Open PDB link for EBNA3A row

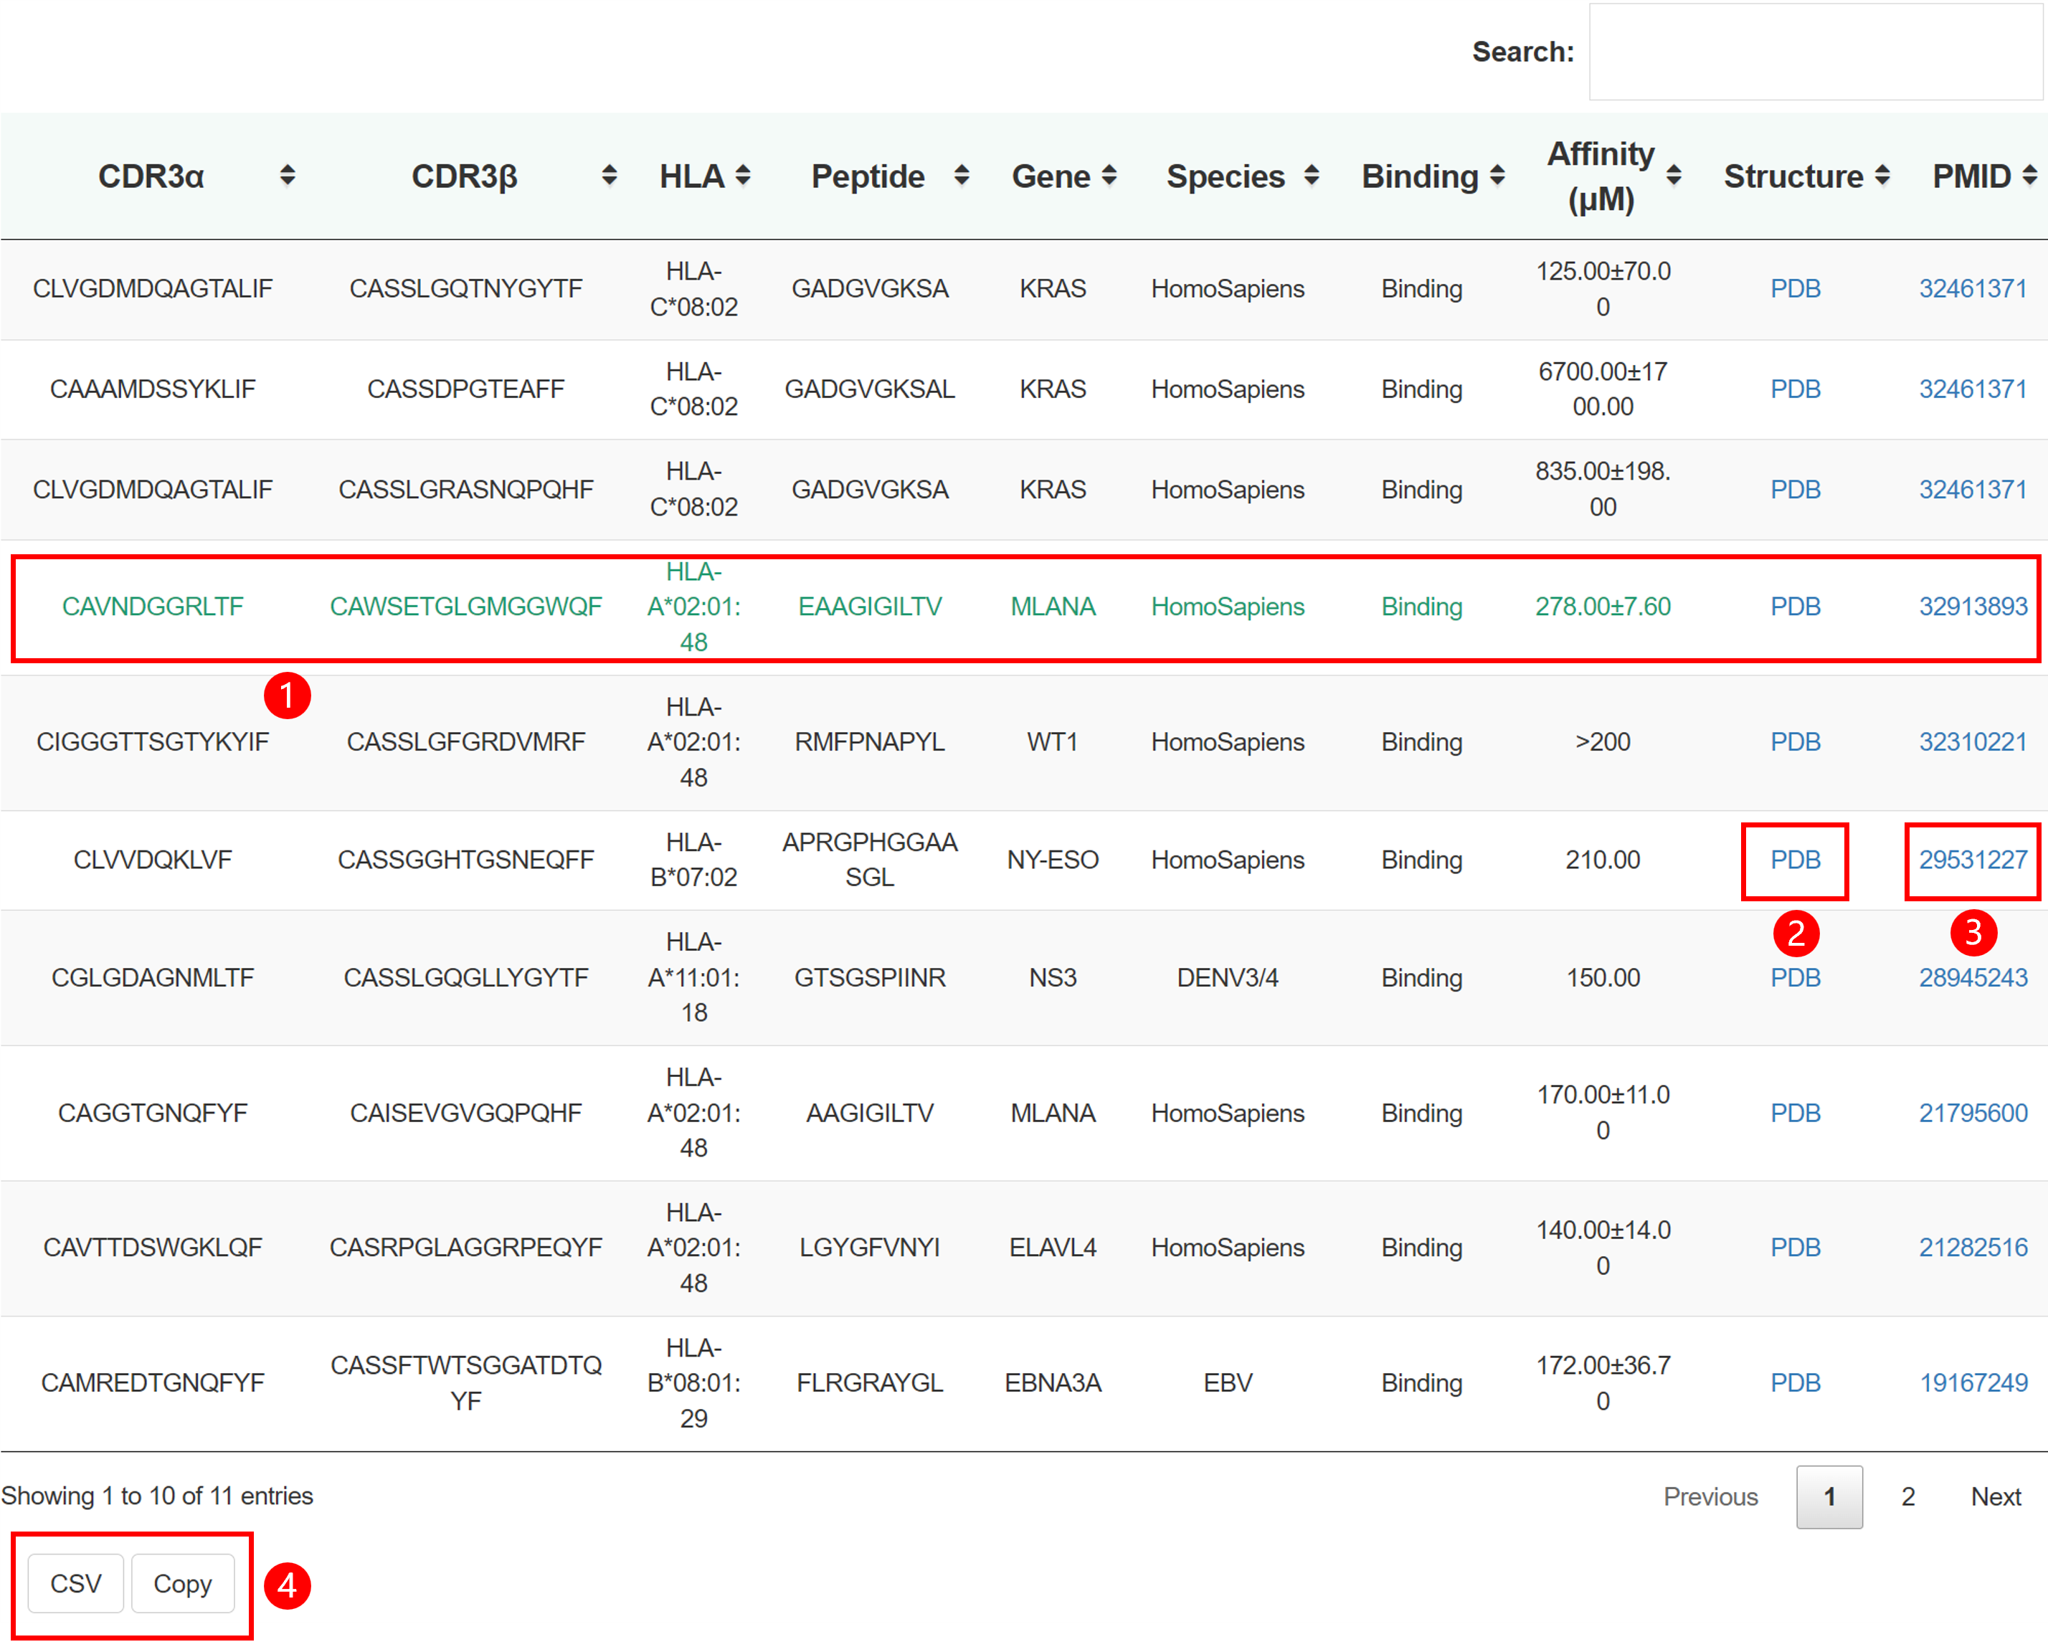tap(1795, 1382)
